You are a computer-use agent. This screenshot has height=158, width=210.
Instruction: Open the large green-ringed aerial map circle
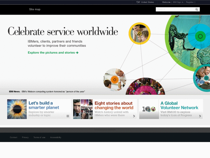tap(187, 43)
